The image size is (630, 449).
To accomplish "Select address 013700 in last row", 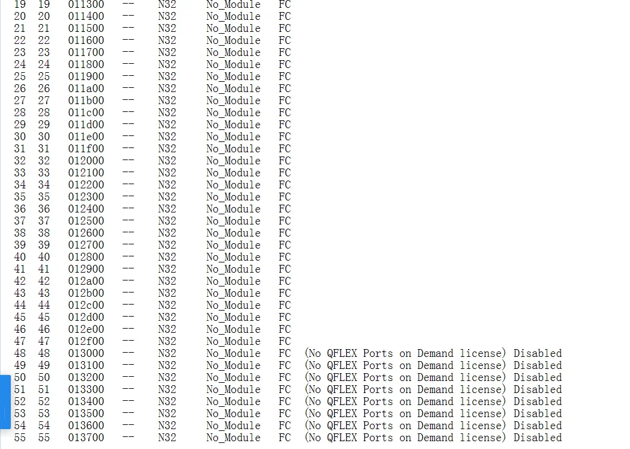I will pos(86,438).
